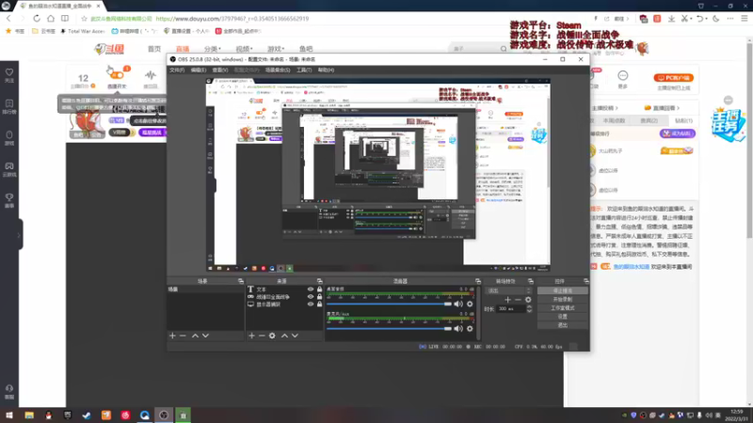
Task: Adjust transition duration 300 ms stepper
Action: click(x=529, y=309)
